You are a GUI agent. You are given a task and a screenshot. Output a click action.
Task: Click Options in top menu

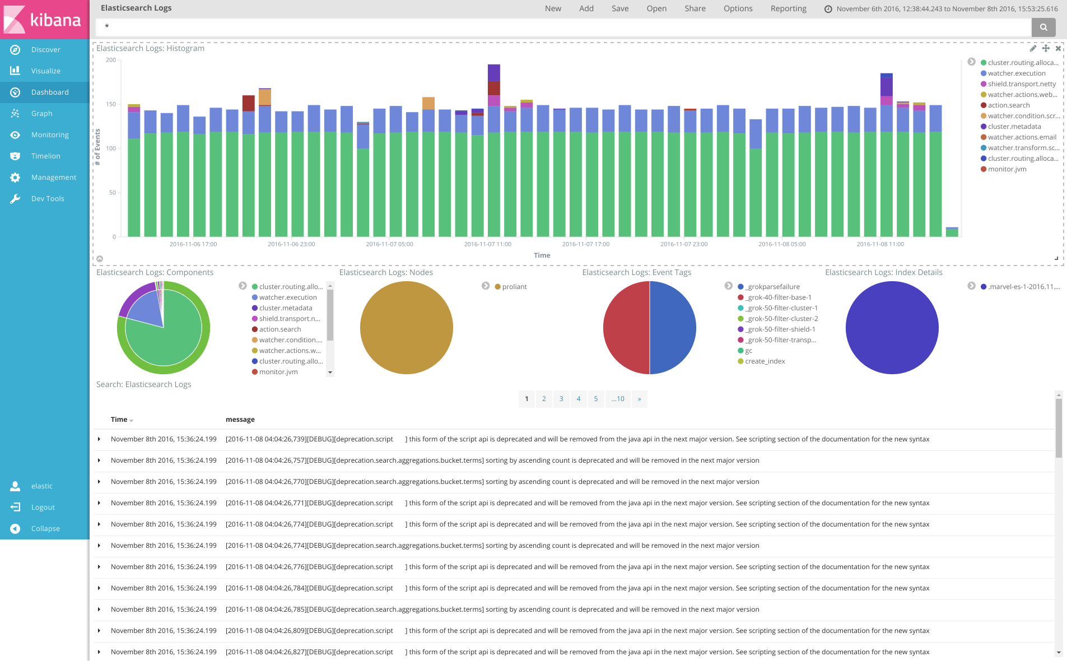click(738, 8)
